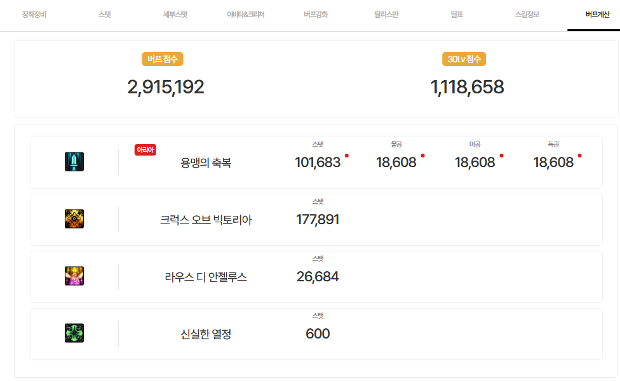The width and height of the screenshot is (620, 381).
Task: Click the red dot beside 스탯 101,683
Action: pyautogui.click(x=347, y=156)
